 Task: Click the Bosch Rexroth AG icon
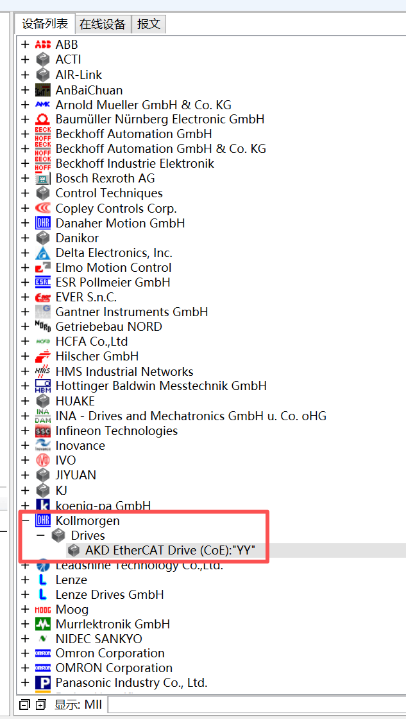[42, 178]
